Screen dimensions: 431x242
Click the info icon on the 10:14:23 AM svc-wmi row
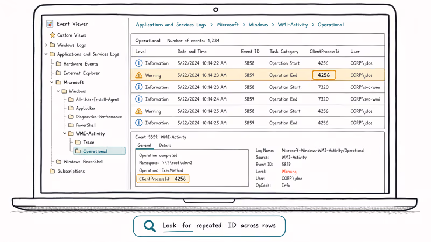click(139, 87)
